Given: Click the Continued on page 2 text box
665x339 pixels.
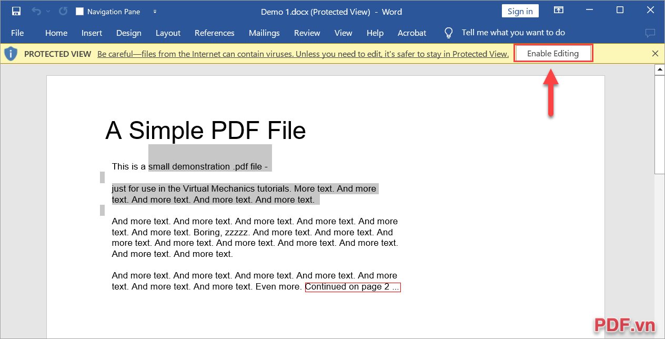Looking at the screenshot, I should click(352, 287).
